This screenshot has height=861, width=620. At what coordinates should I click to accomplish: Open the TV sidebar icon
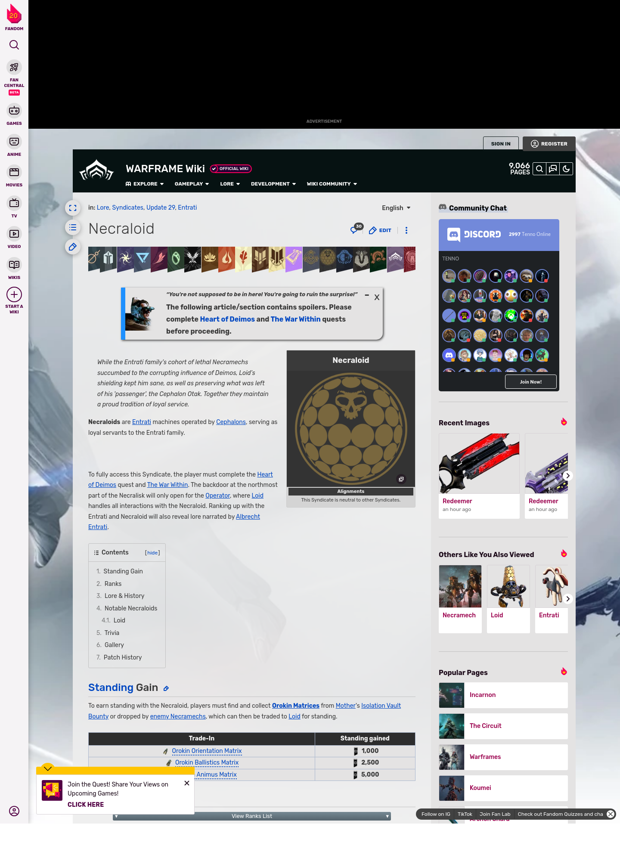[x=14, y=203]
